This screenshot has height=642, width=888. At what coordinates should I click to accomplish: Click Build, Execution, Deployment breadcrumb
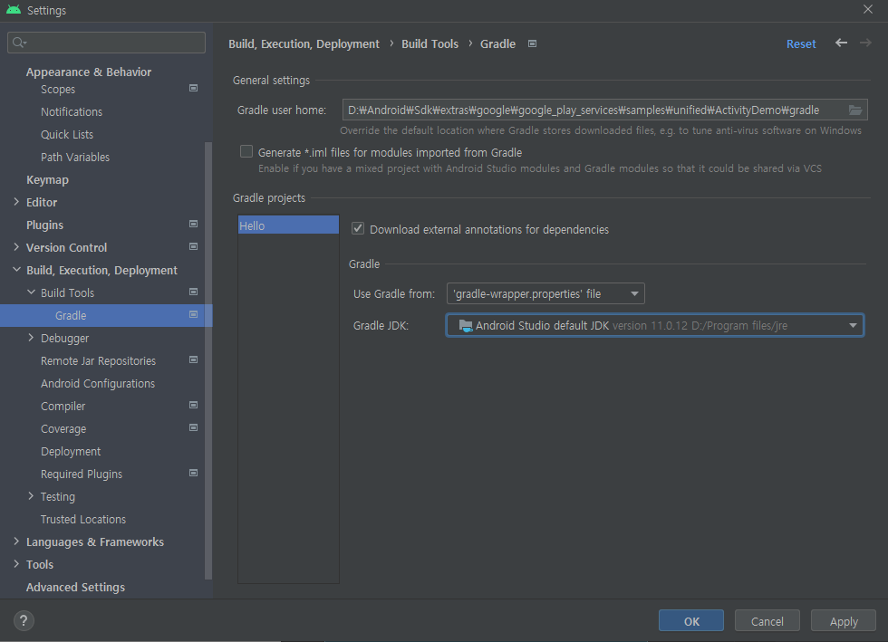(x=304, y=43)
